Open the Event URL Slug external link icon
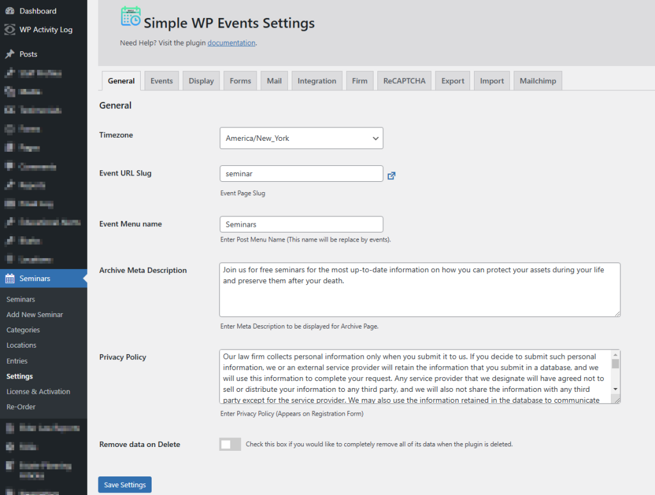 point(391,175)
